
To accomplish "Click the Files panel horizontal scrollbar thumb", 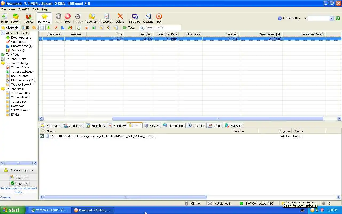I will pyautogui.click(x=125, y=197).
